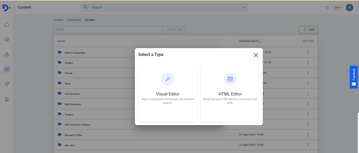Go to Content in the breadcrumb
The image size is (359, 153).
pos(58,20)
